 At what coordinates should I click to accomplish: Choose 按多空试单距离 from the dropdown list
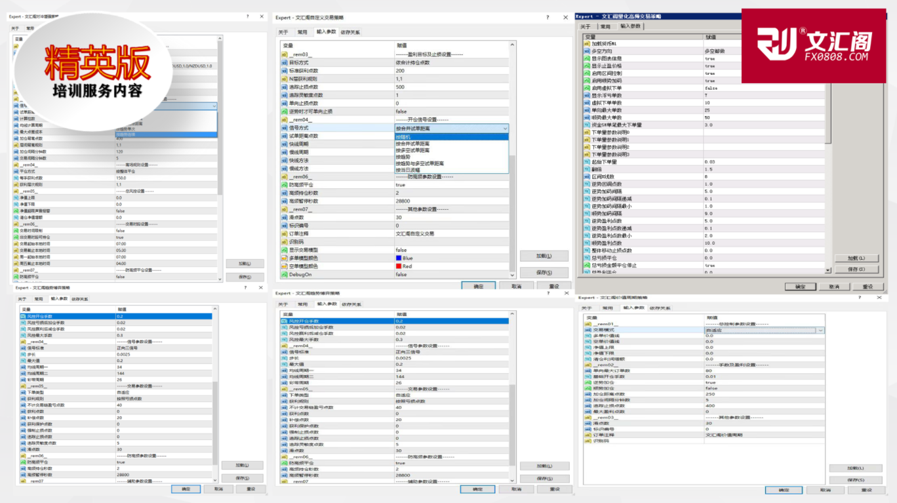tap(451, 150)
